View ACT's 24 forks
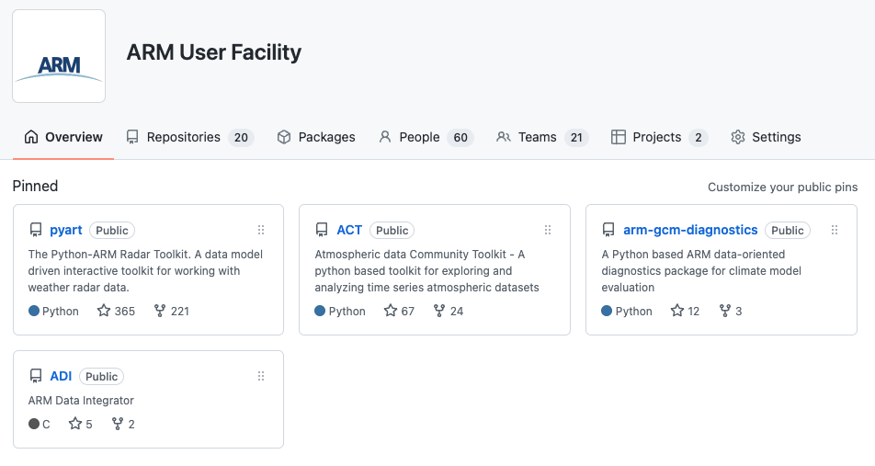 coord(449,311)
